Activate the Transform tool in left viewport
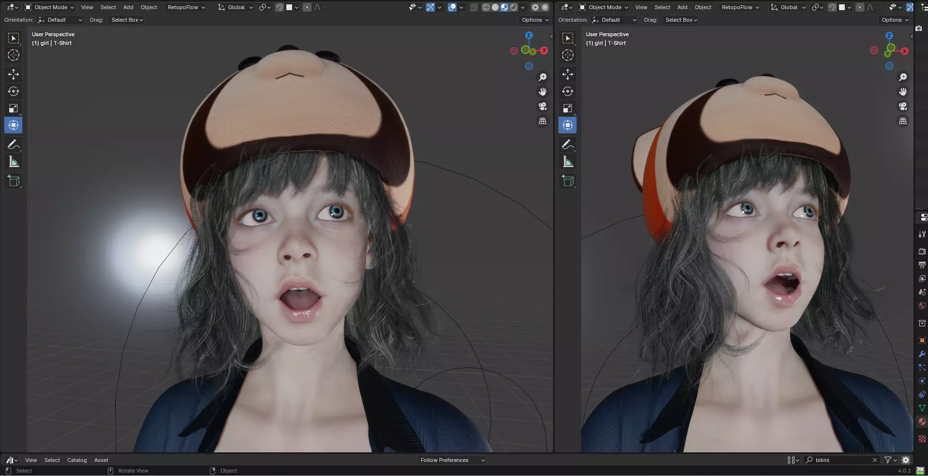Viewport: 928px width, 476px height. pyautogui.click(x=14, y=125)
